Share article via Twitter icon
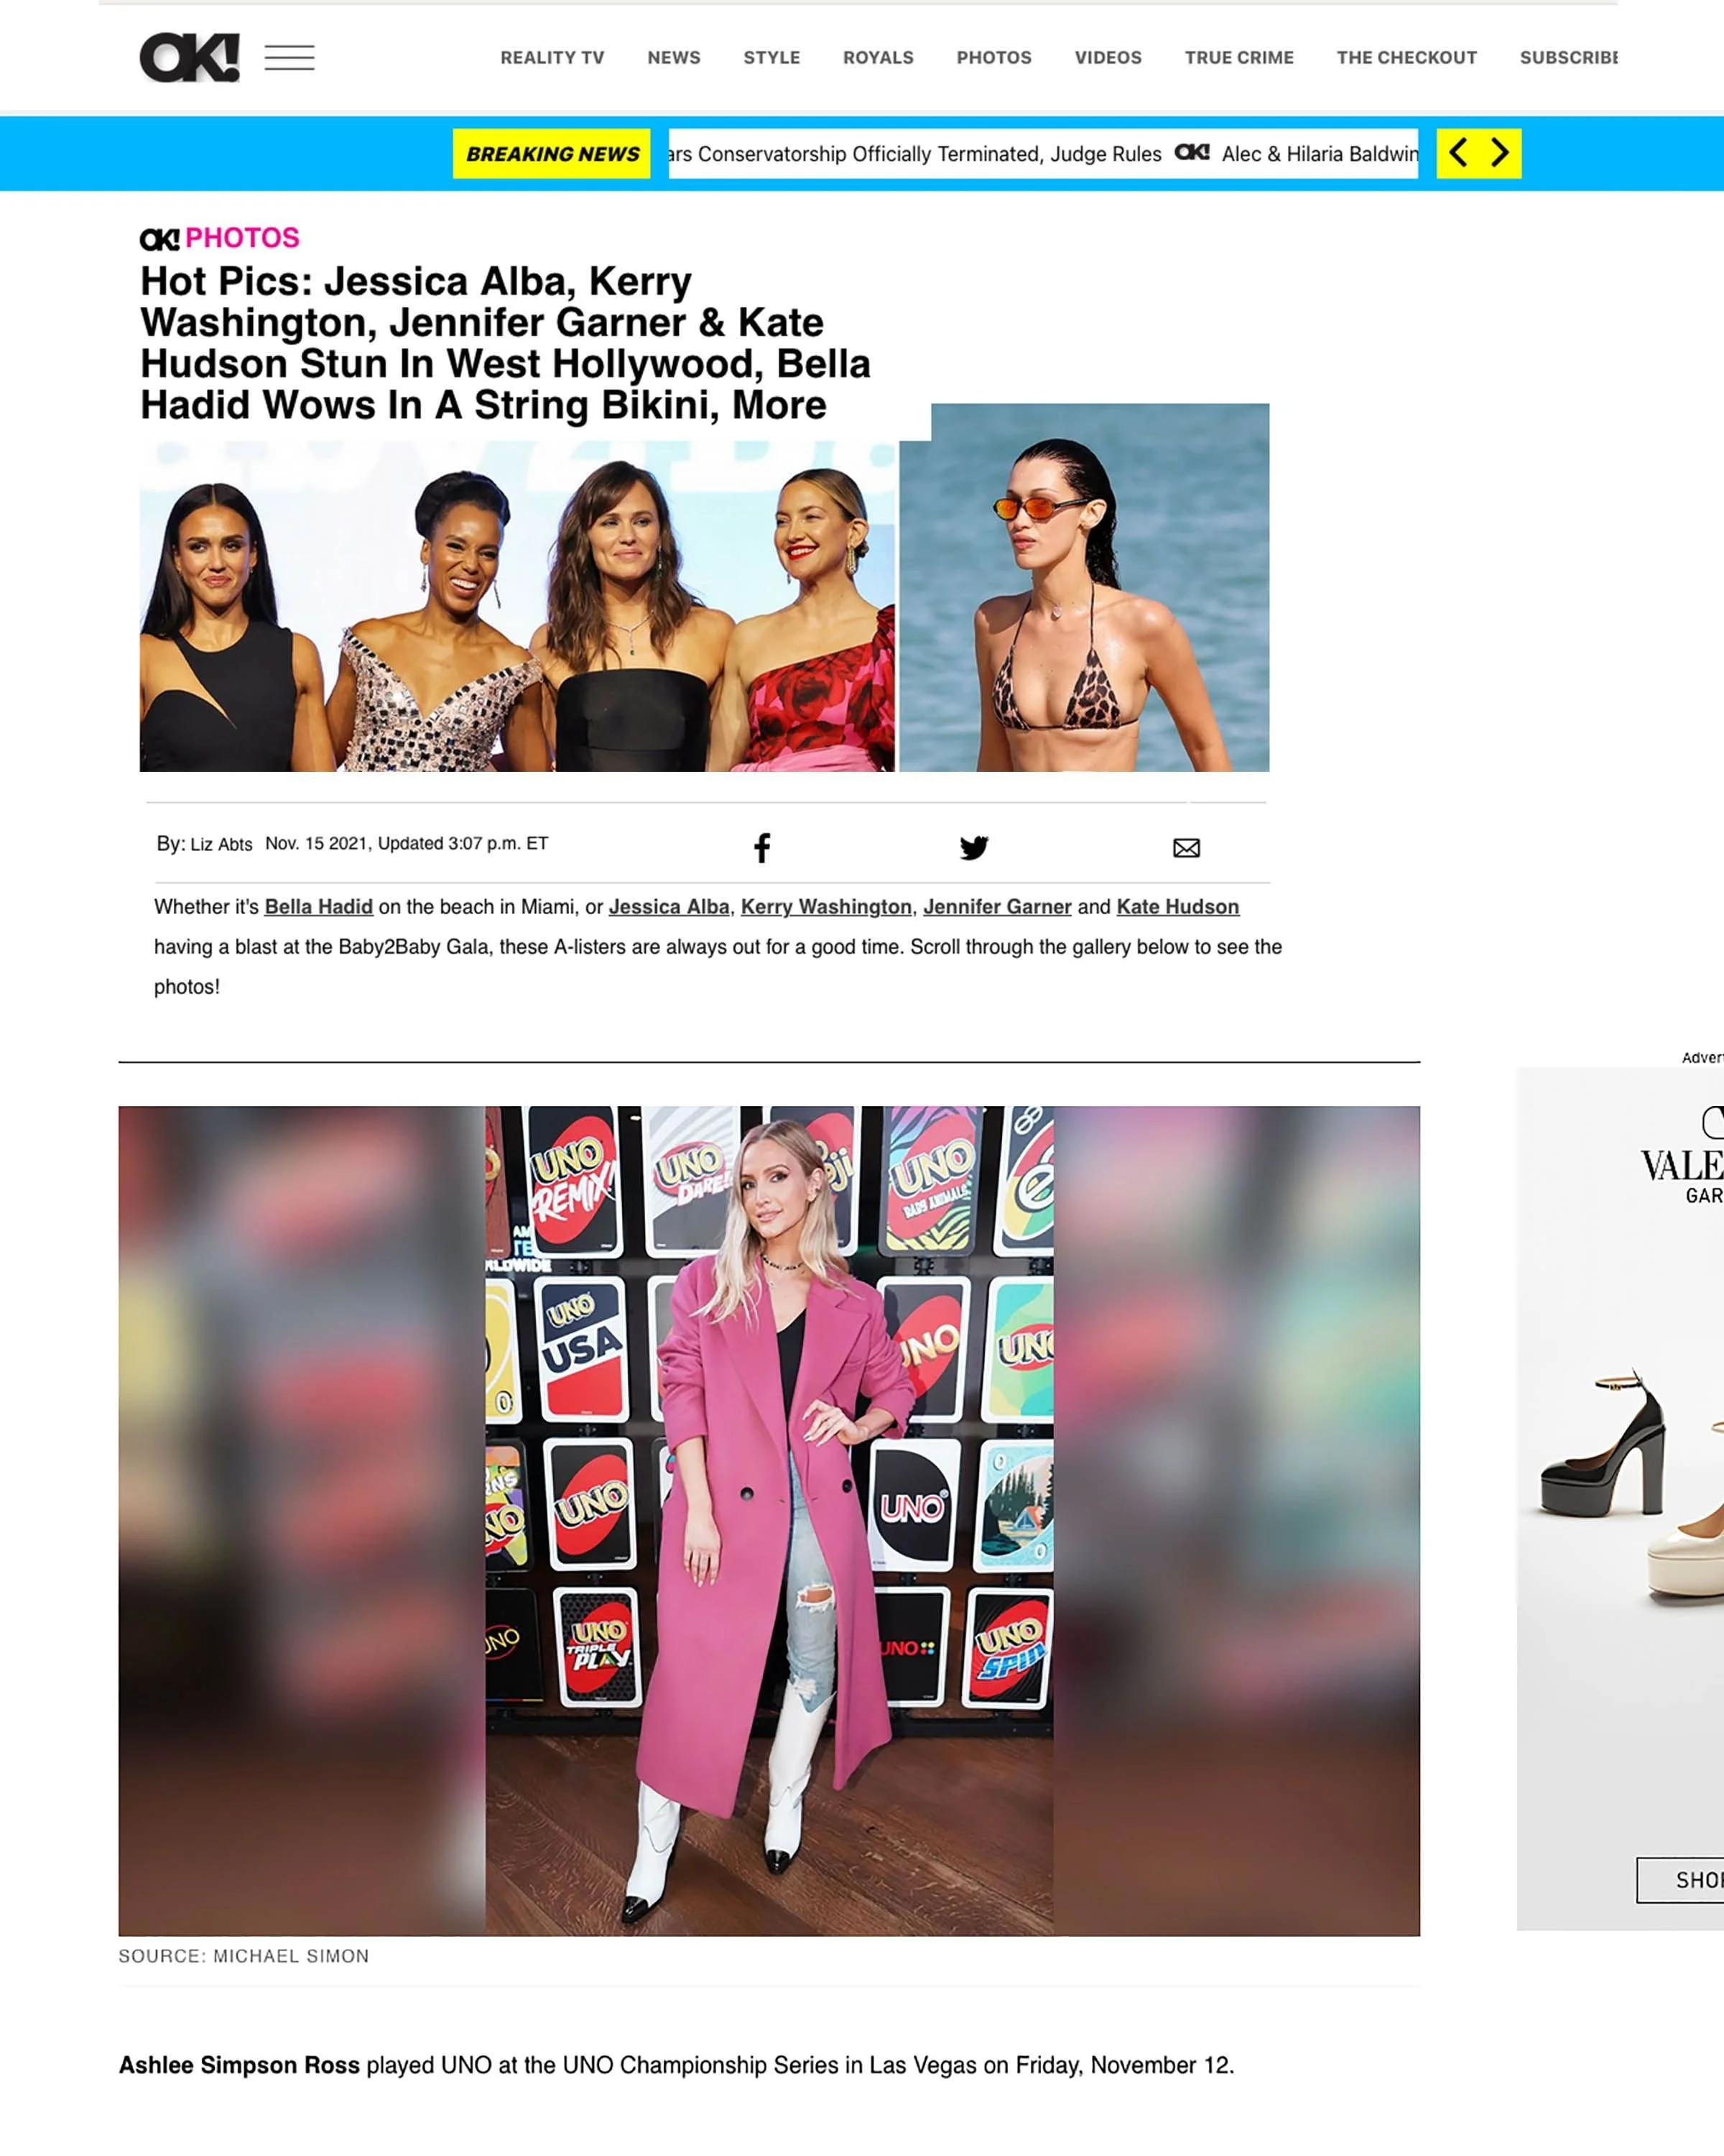Viewport: 1724px width, 2156px height. [973, 848]
